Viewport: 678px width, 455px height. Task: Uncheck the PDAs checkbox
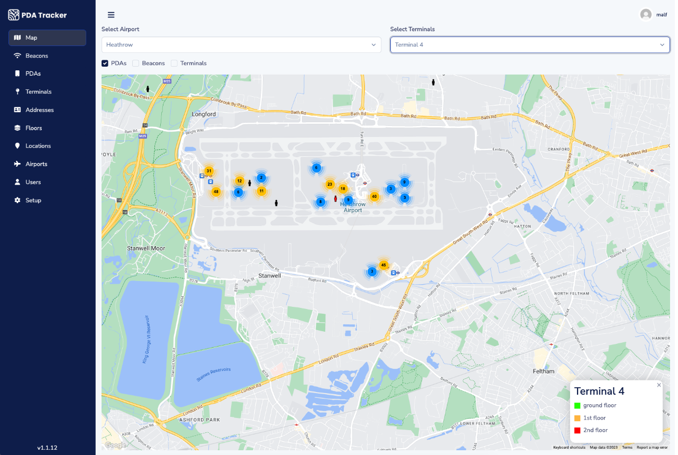click(x=105, y=63)
